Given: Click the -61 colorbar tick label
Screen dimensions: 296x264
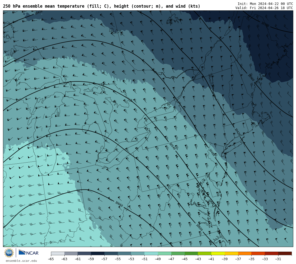Looking at the screenshot, I should point(78,259).
